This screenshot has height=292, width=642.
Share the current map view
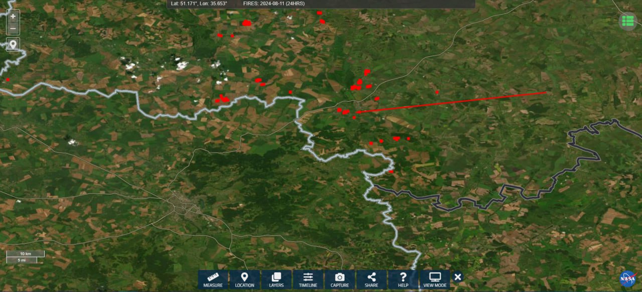coord(371,279)
